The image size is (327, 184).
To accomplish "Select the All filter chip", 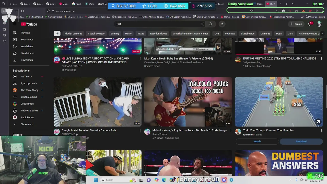I will click(x=57, y=33).
